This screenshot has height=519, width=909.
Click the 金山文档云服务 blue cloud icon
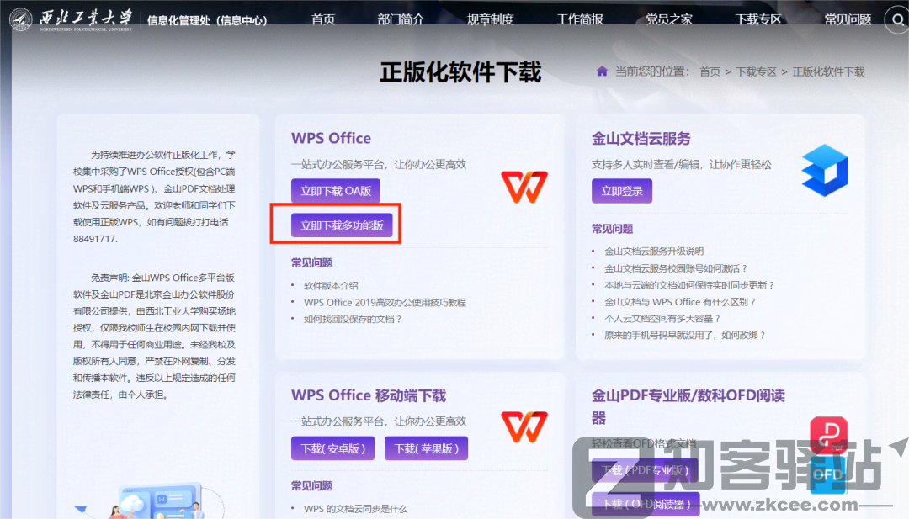point(825,170)
